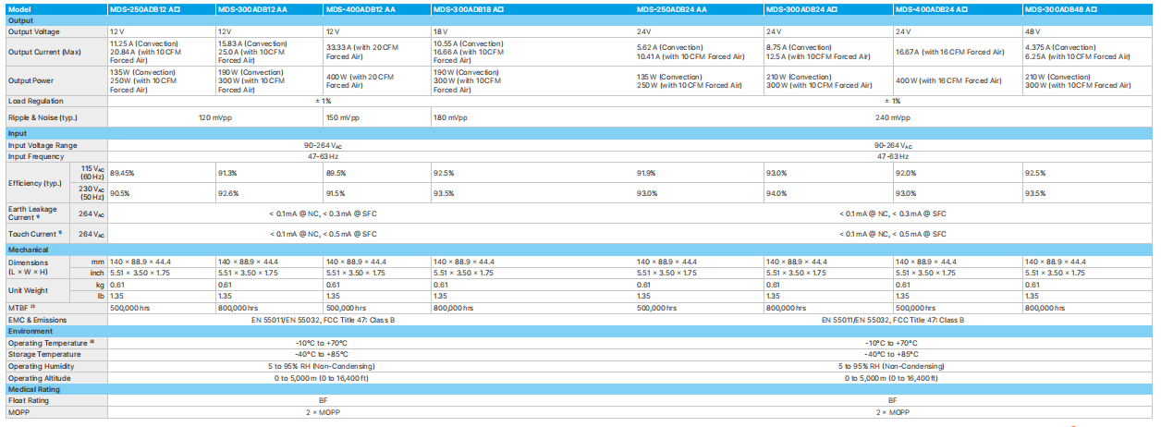The width and height of the screenshot is (1161, 427).
Task: Click the 48 V output voltage cell
Action: click(x=1033, y=31)
